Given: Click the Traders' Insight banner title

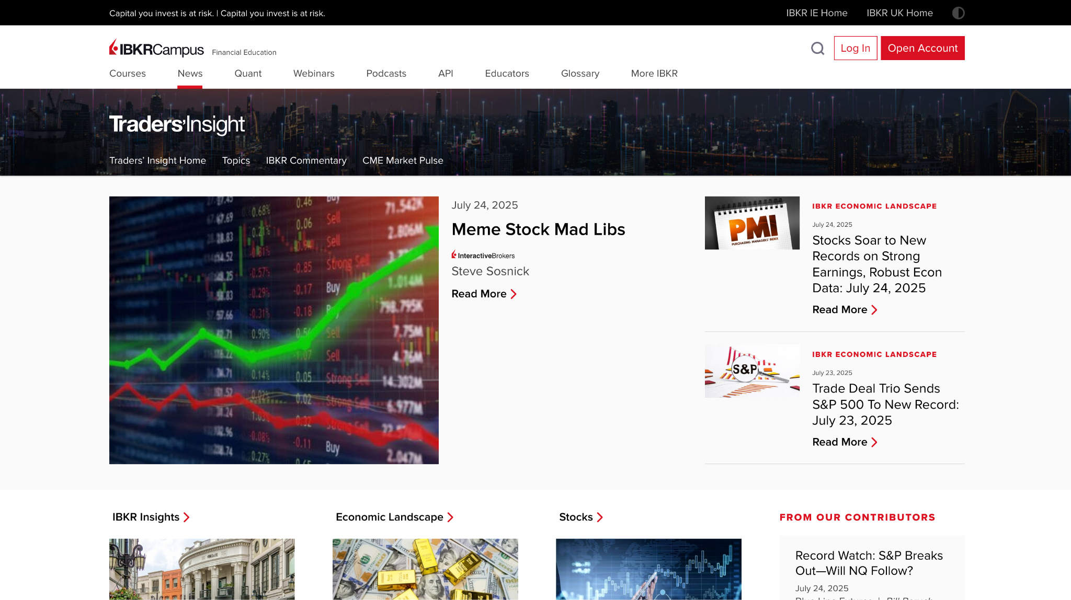Looking at the screenshot, I should pos(177,124).
